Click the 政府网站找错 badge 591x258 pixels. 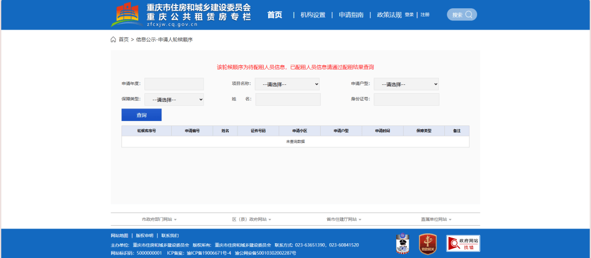point(463,244)
